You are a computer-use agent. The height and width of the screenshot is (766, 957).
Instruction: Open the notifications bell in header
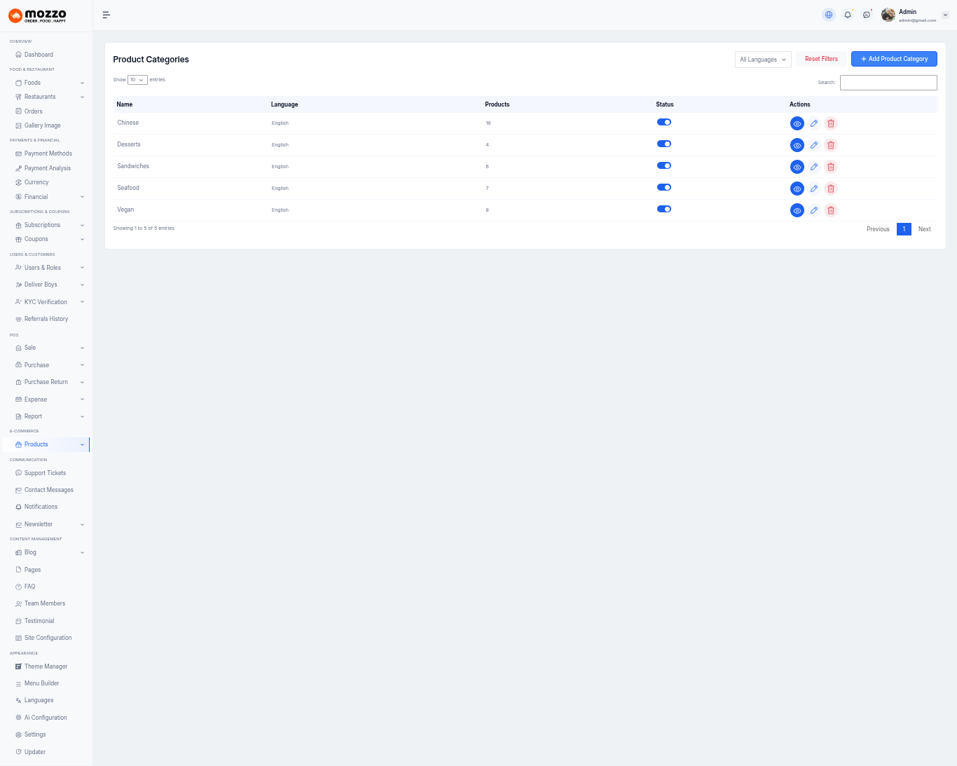(848, 15)
